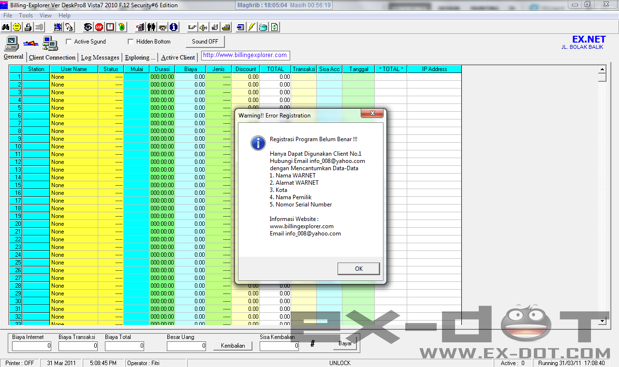Open the lightning bolt tool

point(251,27)
